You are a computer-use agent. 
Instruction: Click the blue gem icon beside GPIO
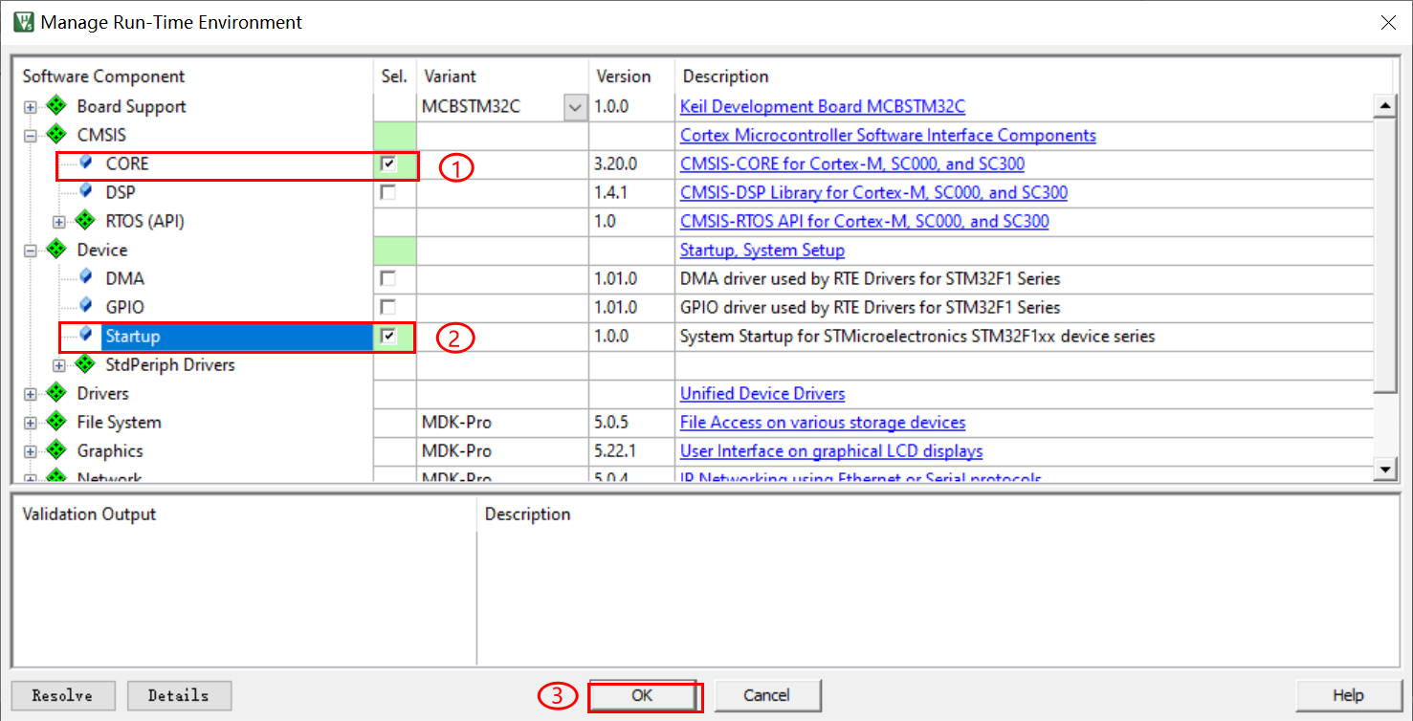(x=86, y=307)
